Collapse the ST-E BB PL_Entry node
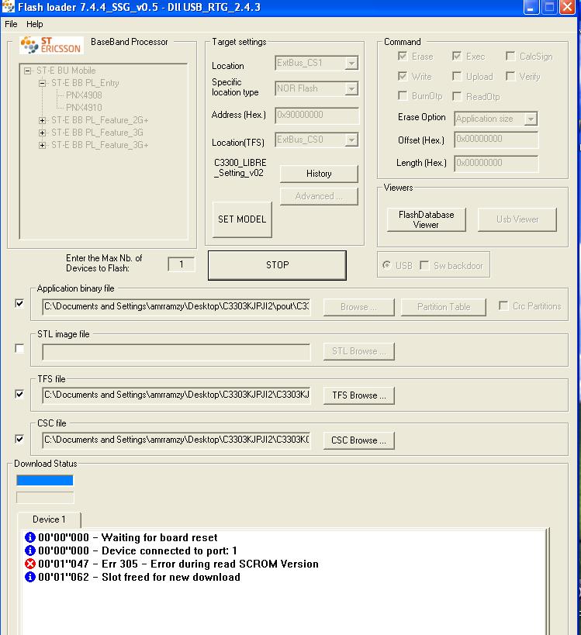This screenshot has height=635, width=581. (42, 83)
